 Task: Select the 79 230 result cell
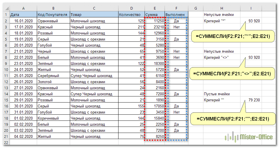tap(254, 100)
